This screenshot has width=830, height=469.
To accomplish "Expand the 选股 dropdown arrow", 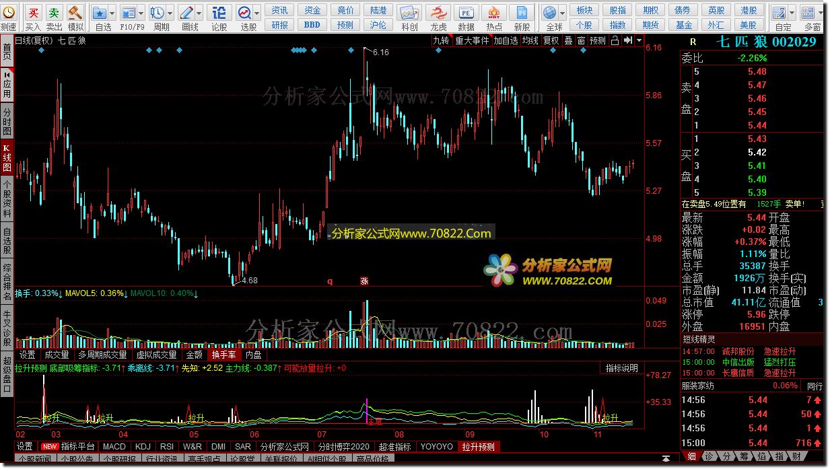I will click(256, 13).
